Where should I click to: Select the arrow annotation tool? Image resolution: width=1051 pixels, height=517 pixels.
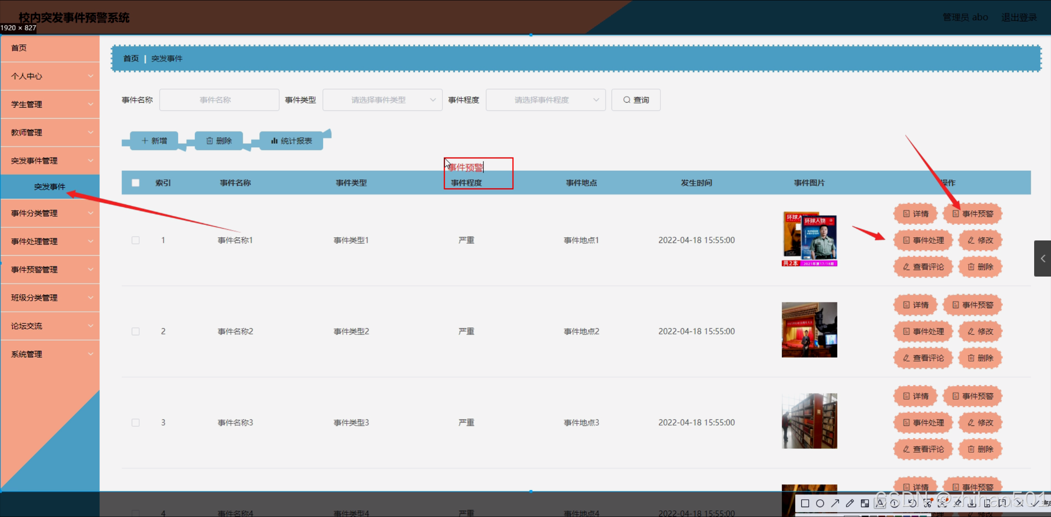(835, 503)
